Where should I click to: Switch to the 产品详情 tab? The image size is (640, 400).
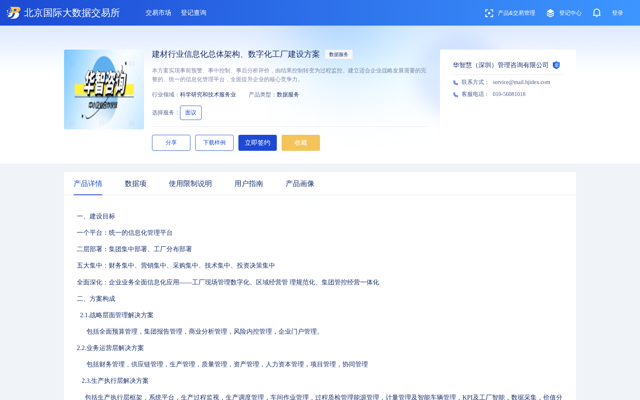point(88,184)
